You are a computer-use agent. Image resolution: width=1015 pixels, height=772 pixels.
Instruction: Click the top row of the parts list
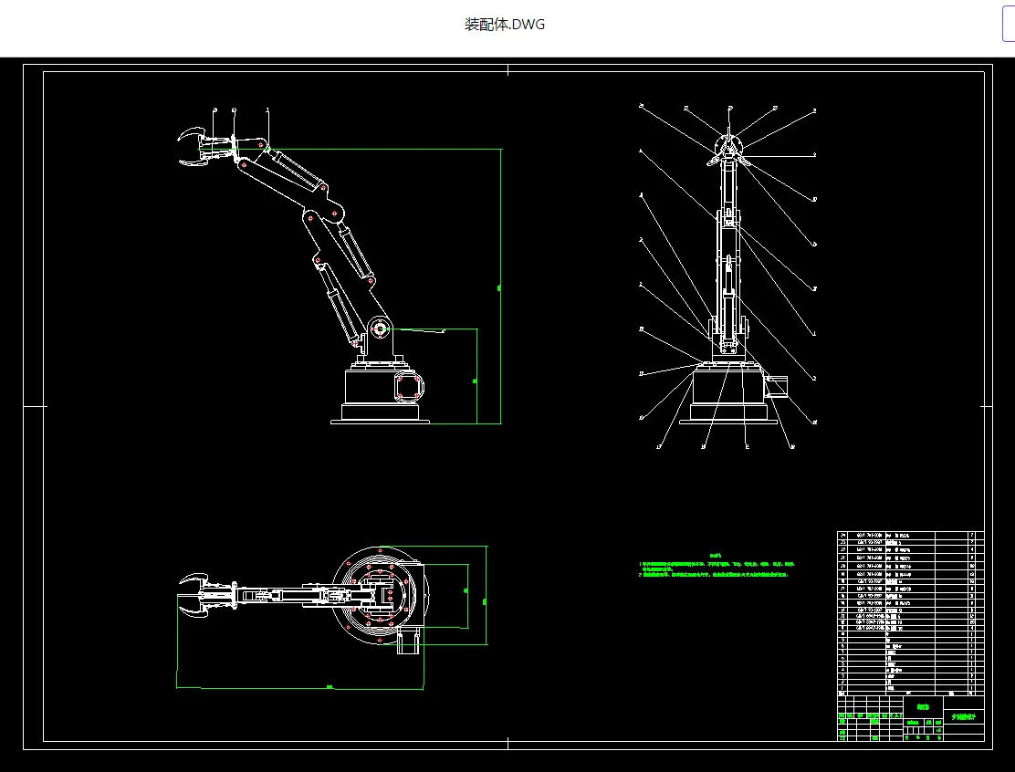[x=911, y=535]
